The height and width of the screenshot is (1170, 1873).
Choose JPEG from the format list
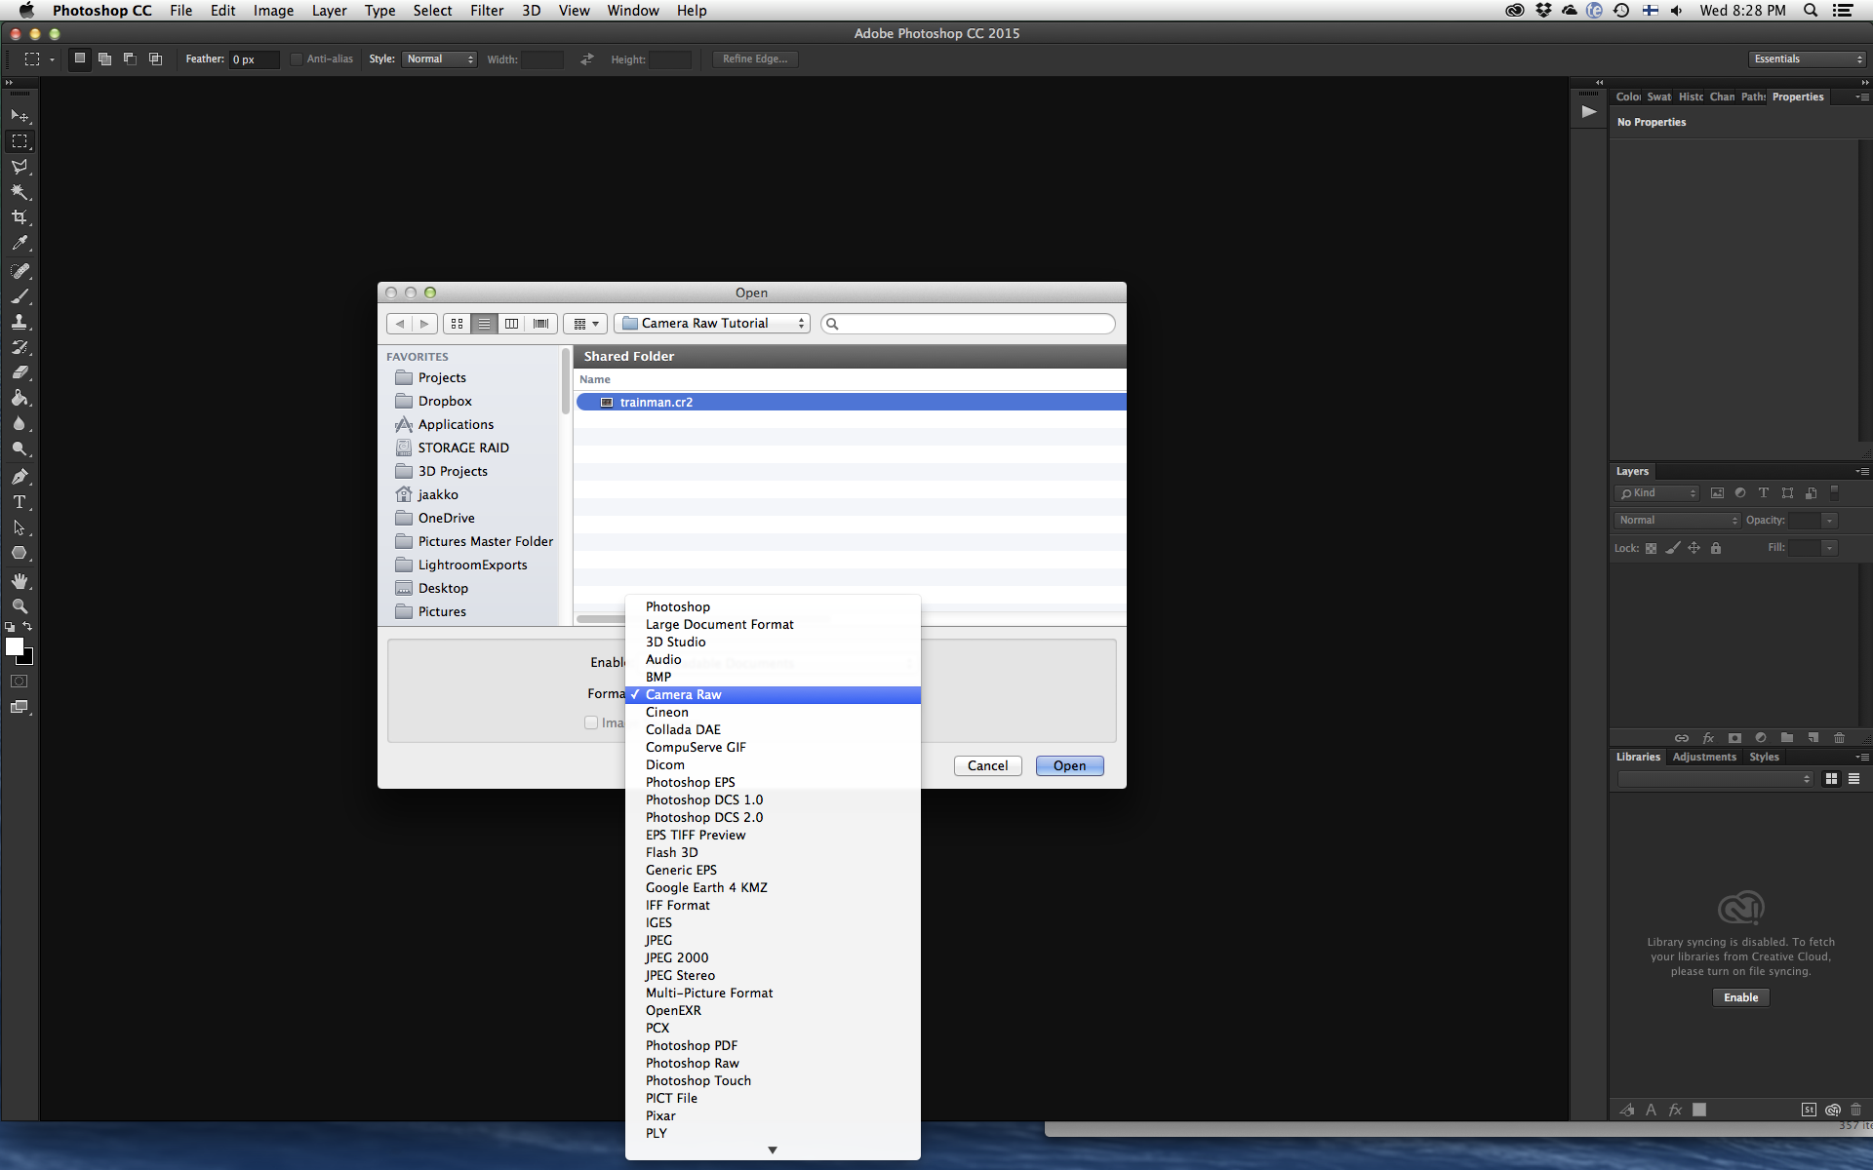pyautogui.click(x=658, y=940)
